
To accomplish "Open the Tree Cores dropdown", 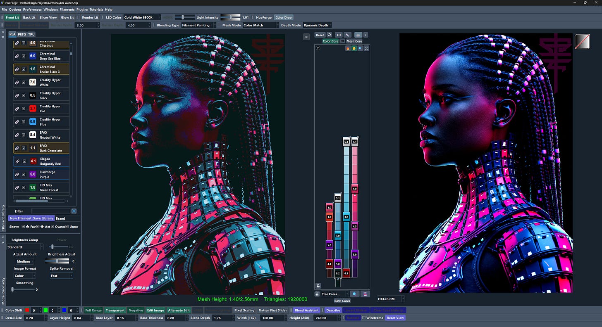I will coord(334,294).
